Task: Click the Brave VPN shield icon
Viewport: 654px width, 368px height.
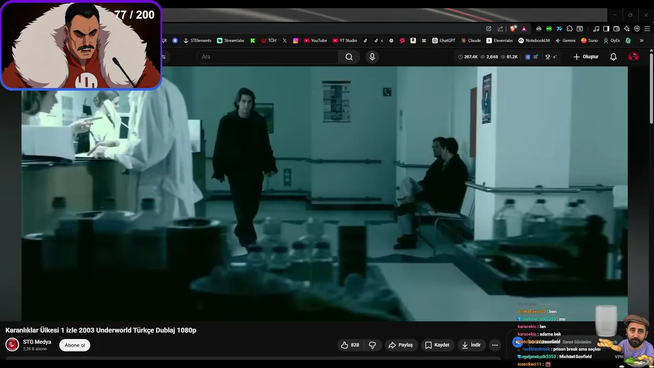Action: tap(637, 29)
